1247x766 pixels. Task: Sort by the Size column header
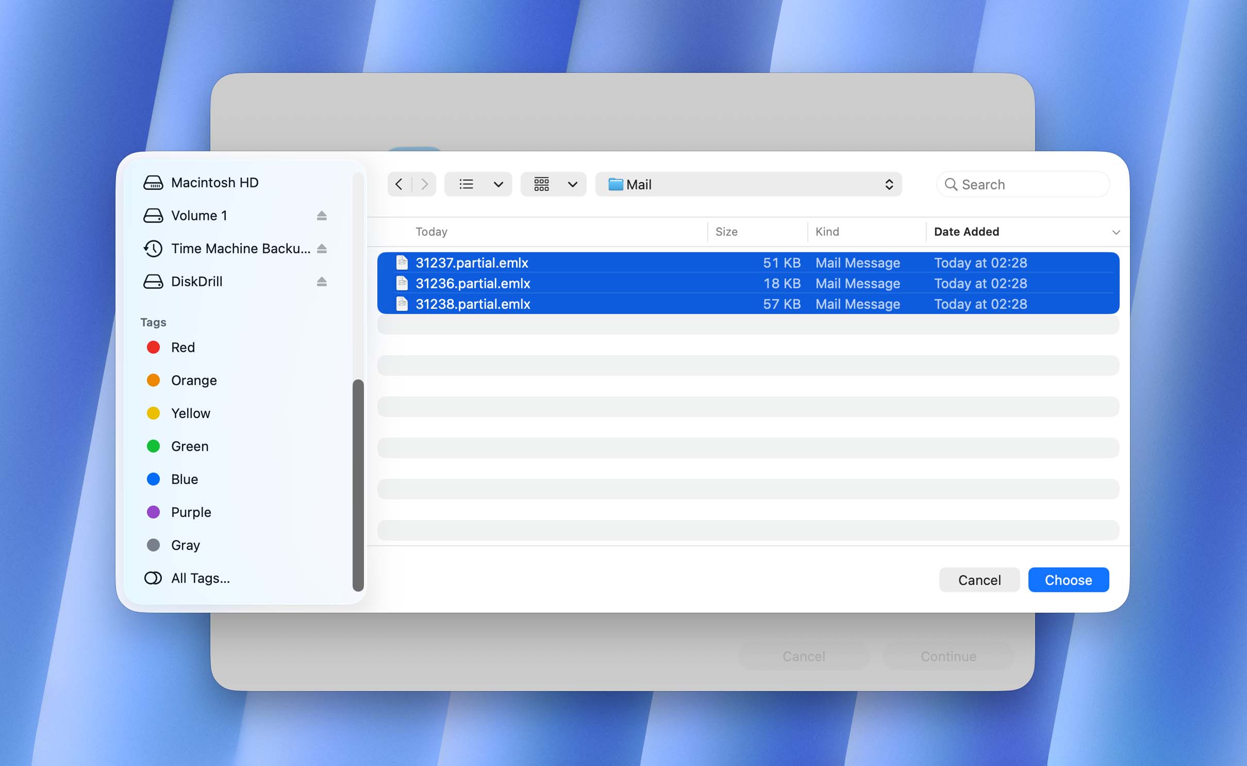(727, 231)
